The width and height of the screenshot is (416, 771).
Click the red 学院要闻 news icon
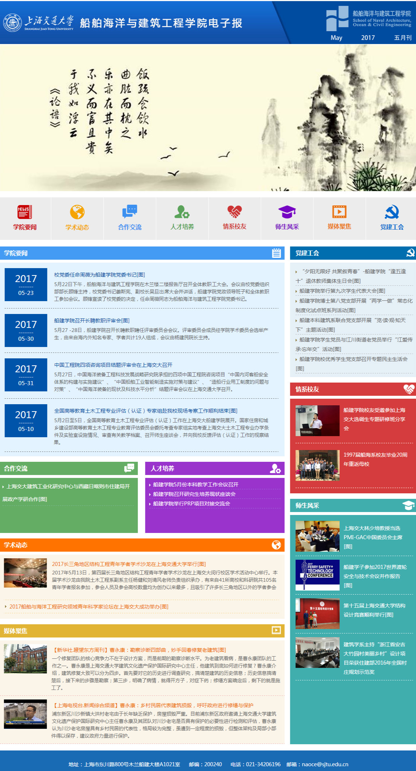pyautogui.click(x=25, y=212)
